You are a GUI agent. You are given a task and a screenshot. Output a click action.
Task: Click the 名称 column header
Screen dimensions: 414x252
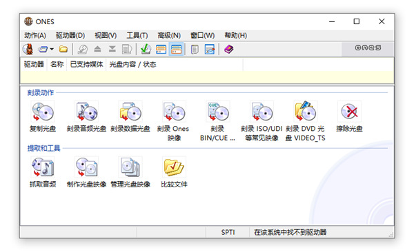(x=57, y=64)
